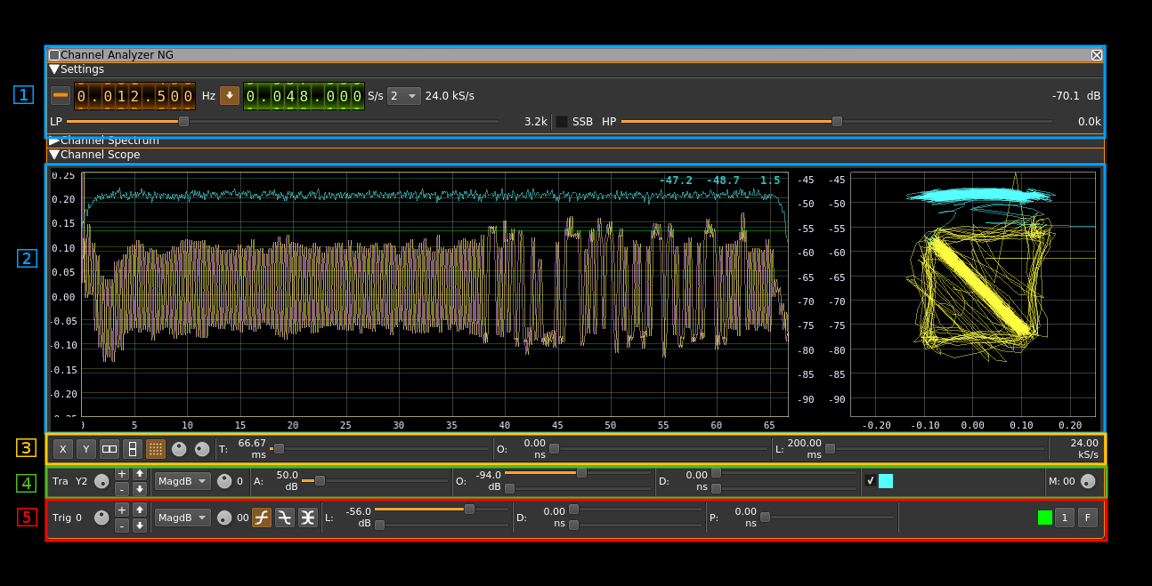
Task: Click the second intensity knob after grid icon
Action: [x=202, y=449]
